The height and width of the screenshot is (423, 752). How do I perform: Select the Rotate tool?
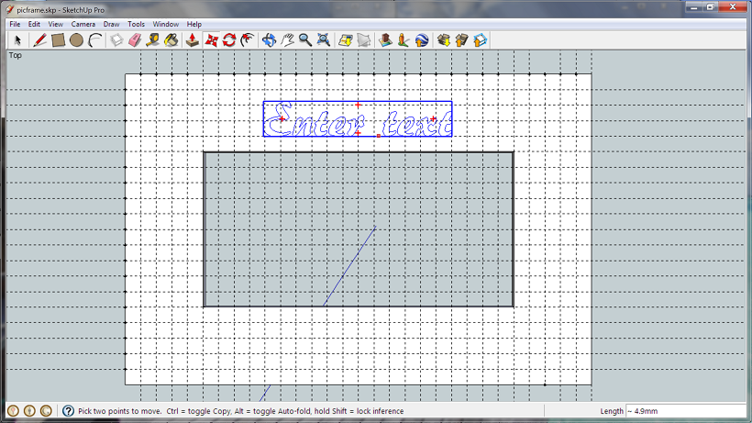point(229,40)
